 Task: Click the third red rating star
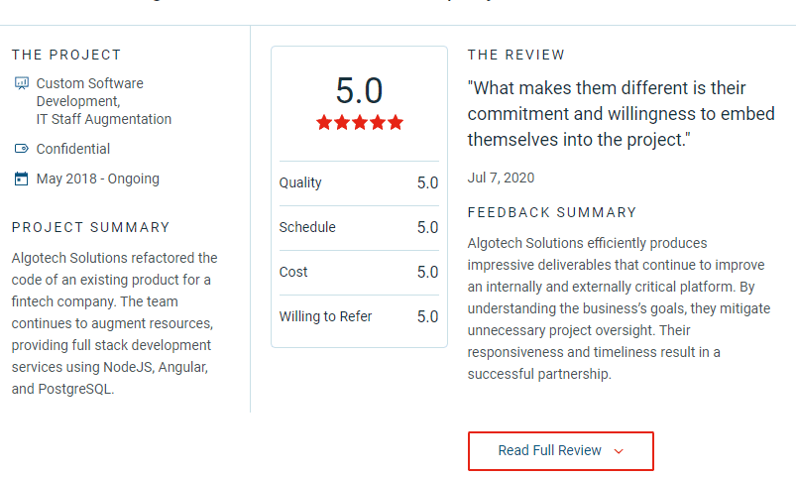click(x=360, y=122)
